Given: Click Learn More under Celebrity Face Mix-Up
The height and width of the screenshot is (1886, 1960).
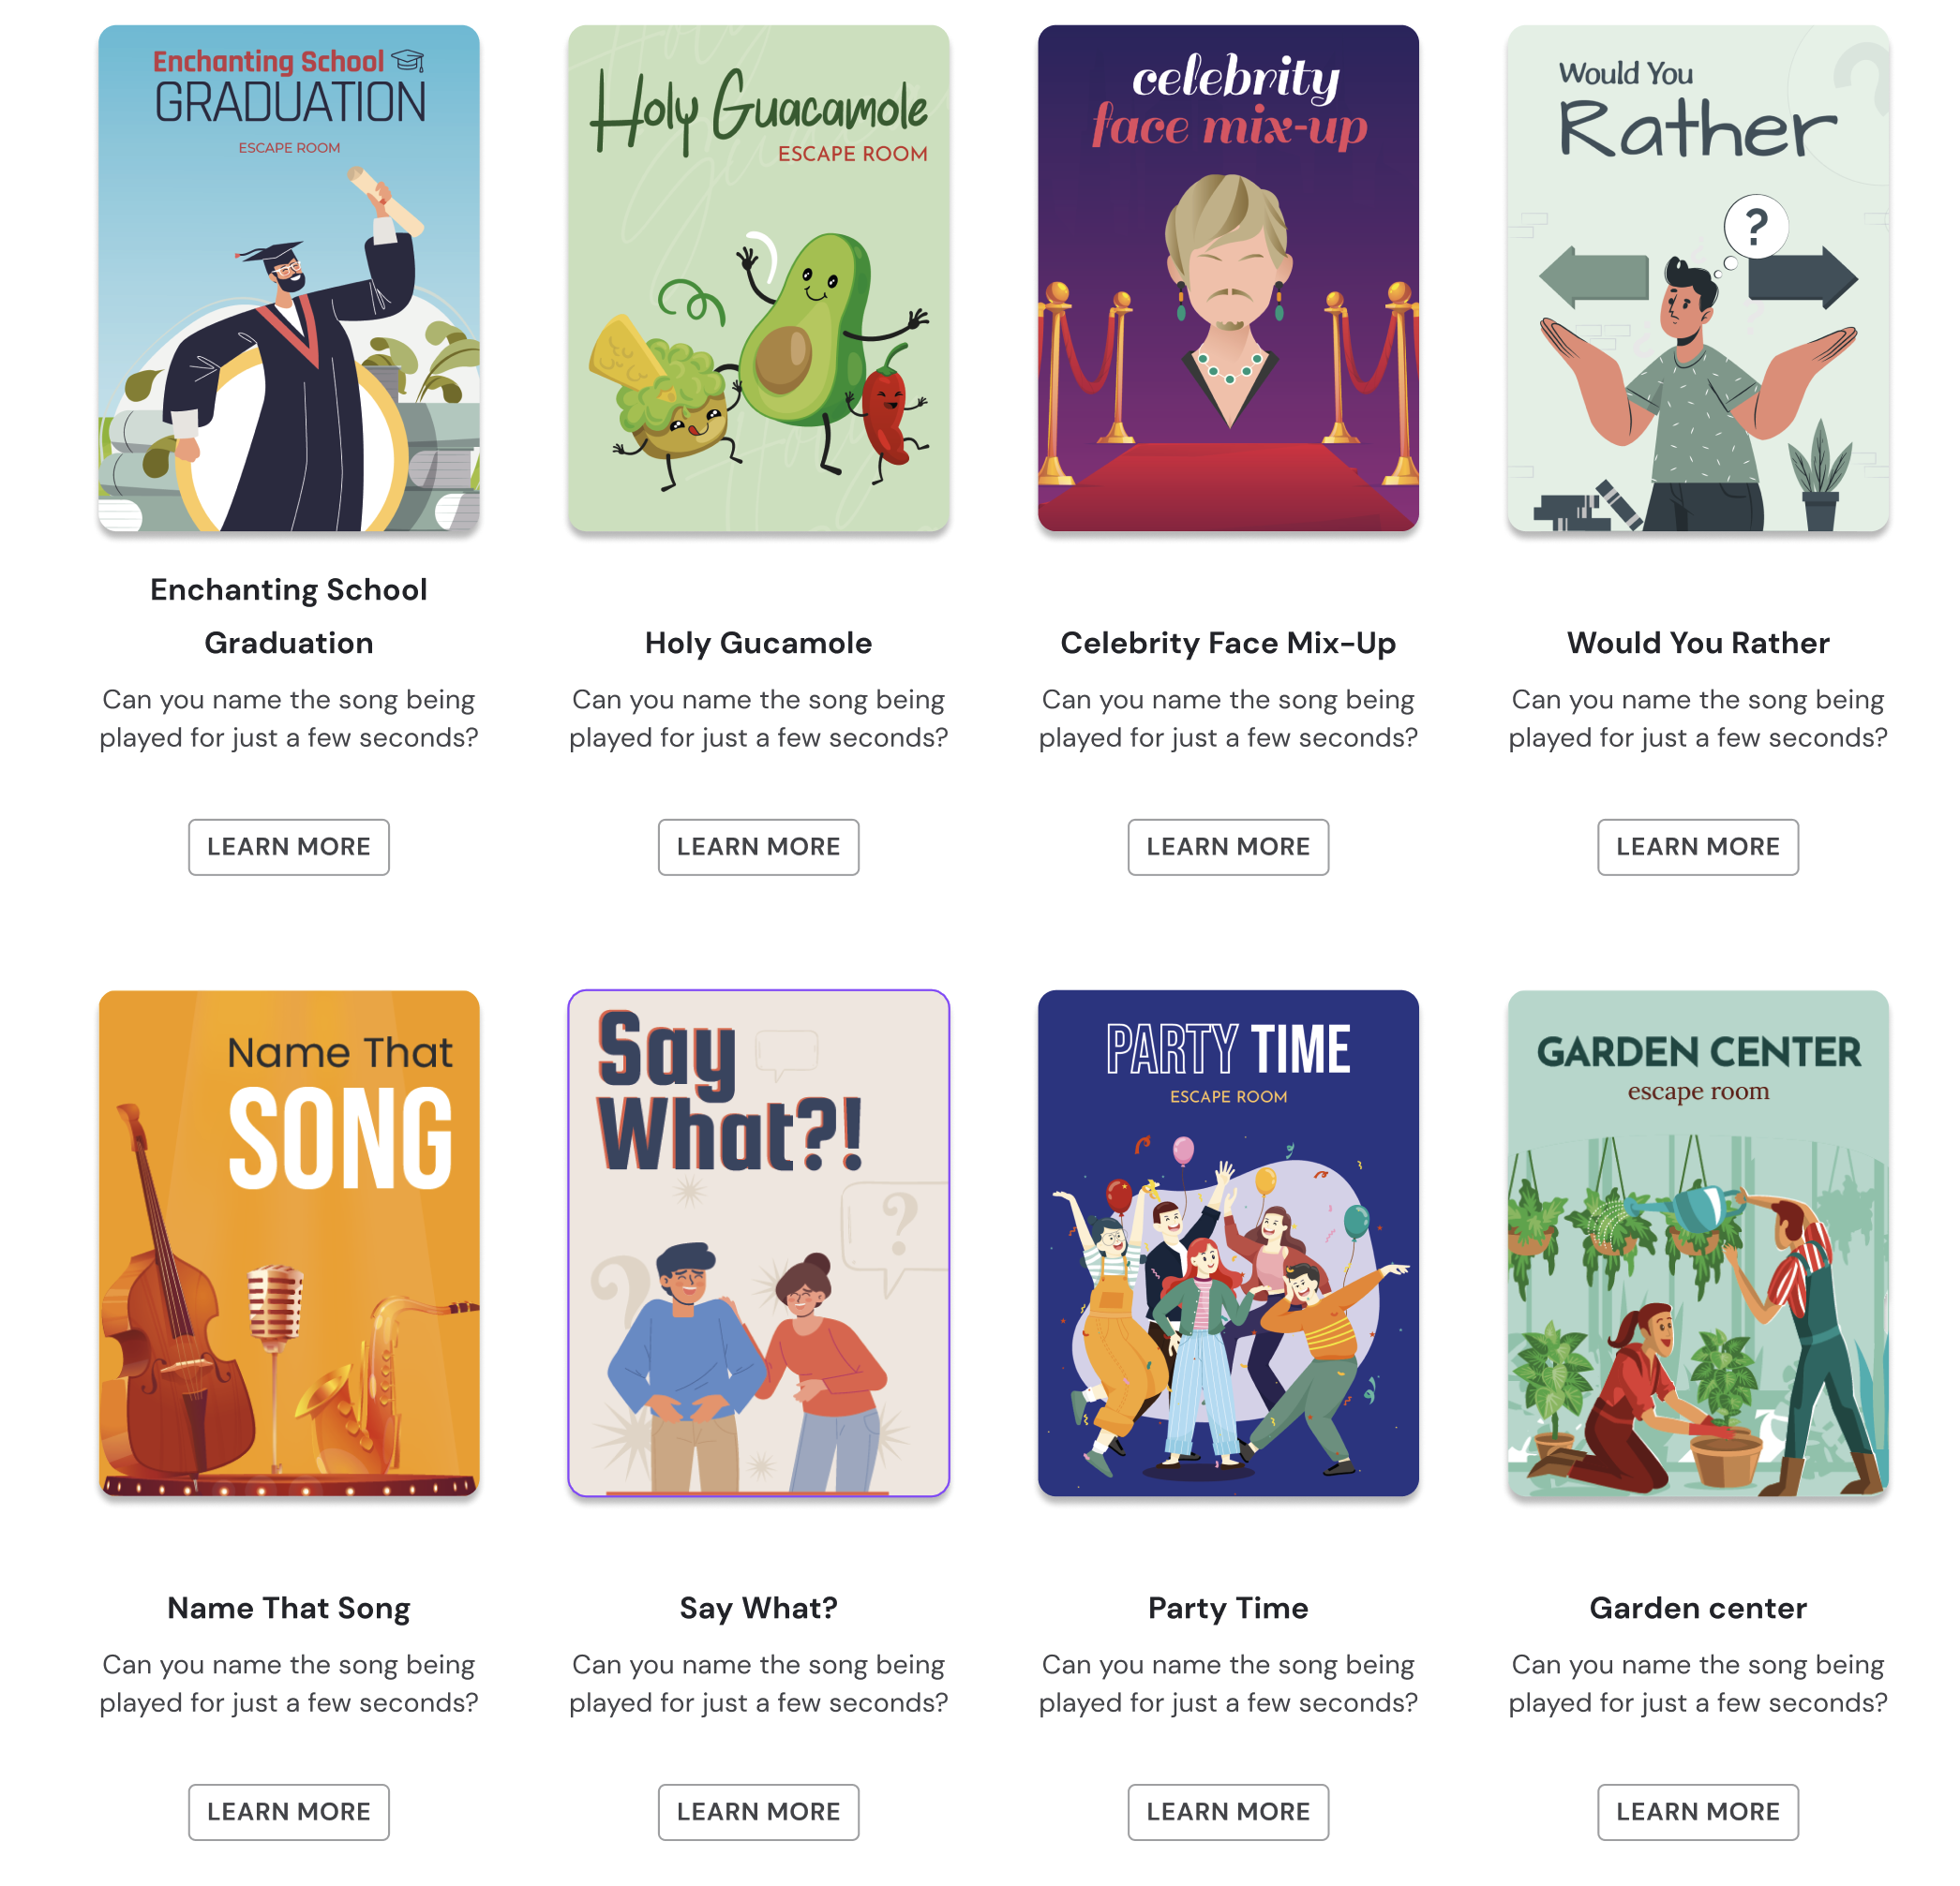Looking at the screenshot, I should (x=1228, y=847).
